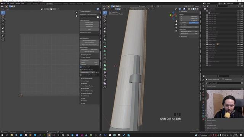Select the Add Cube tool in the 3D viewport

coord(105,43)
